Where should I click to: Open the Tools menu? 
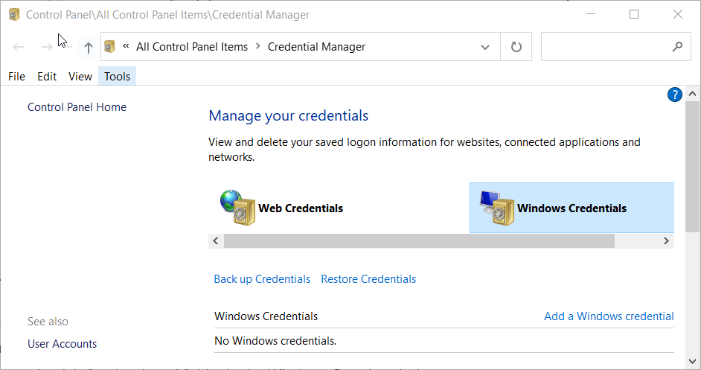click(x=117, y=77)
